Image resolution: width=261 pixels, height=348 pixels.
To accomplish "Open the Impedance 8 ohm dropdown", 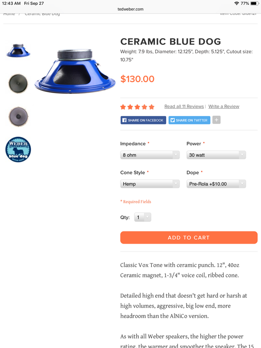I will 150,155.
